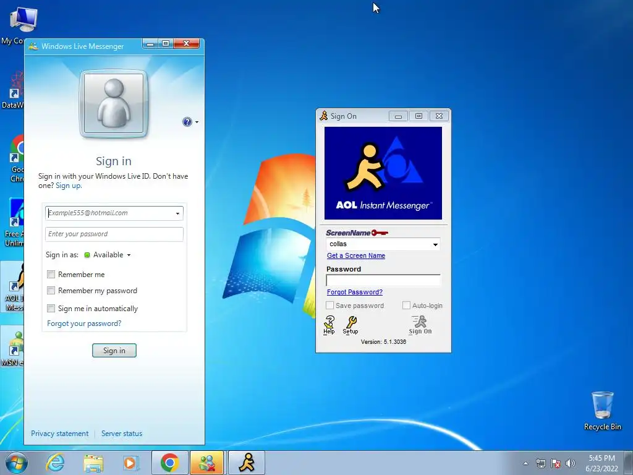Click AIM version 5.1.3036 text
This screenshot has height=475, width=633.
(x=383, y=341)
